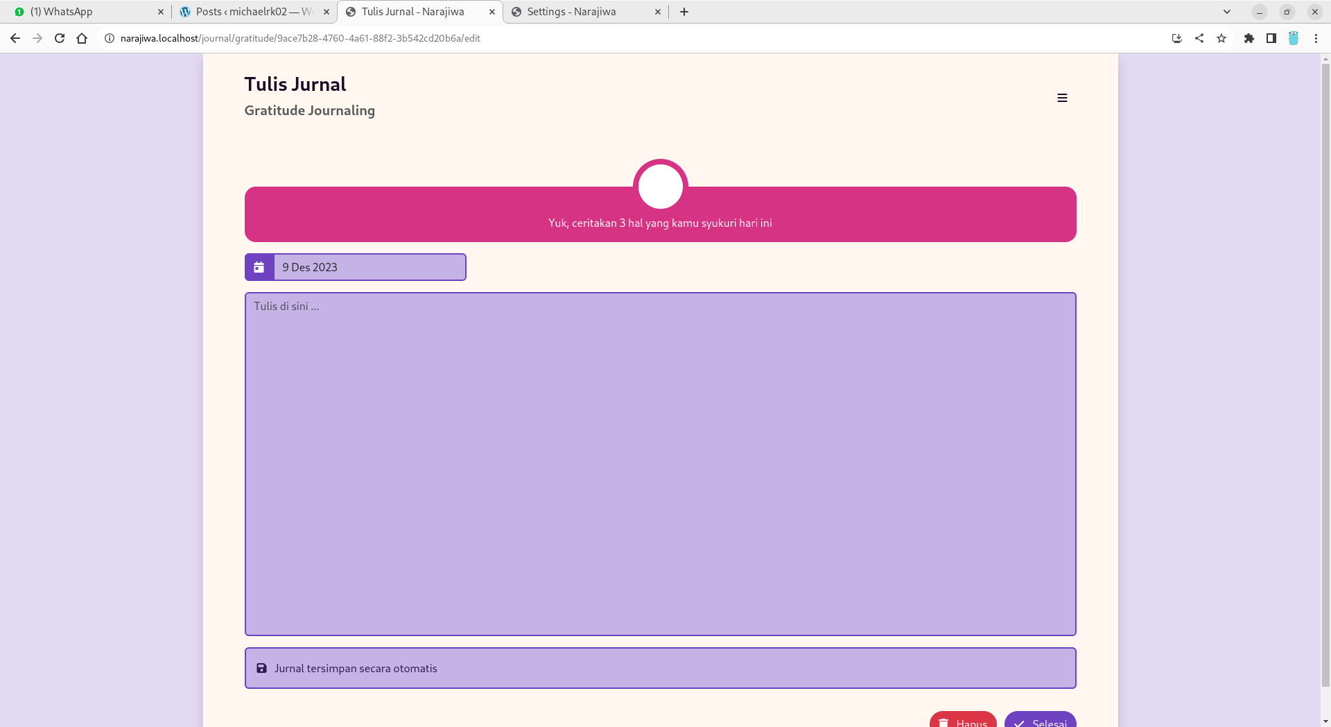The width and height of the screenshot is (1331, 727).
Task: Toggle the browser side panel icon
Action: (x=1271, y=38)
